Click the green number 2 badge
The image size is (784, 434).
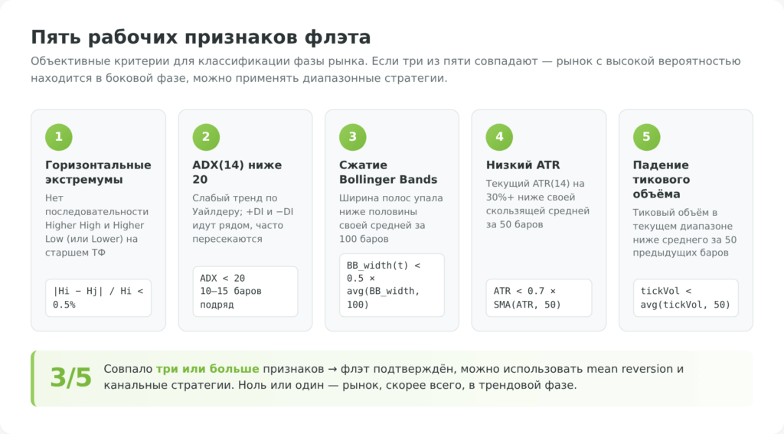(x=206, y=137)
